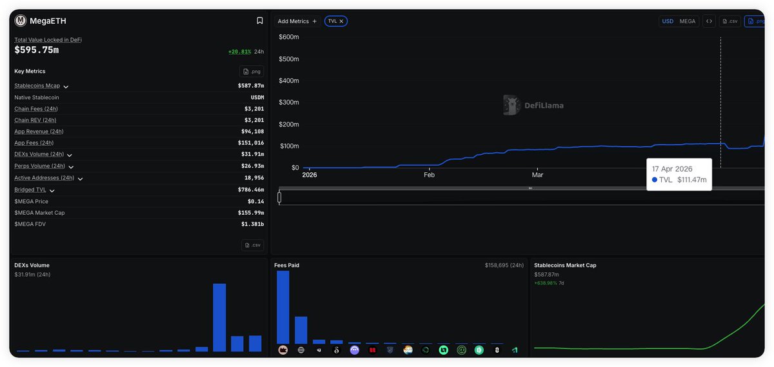Click the green @ symbol protocol icon
The image size is (774, 367).
(461, 350)
